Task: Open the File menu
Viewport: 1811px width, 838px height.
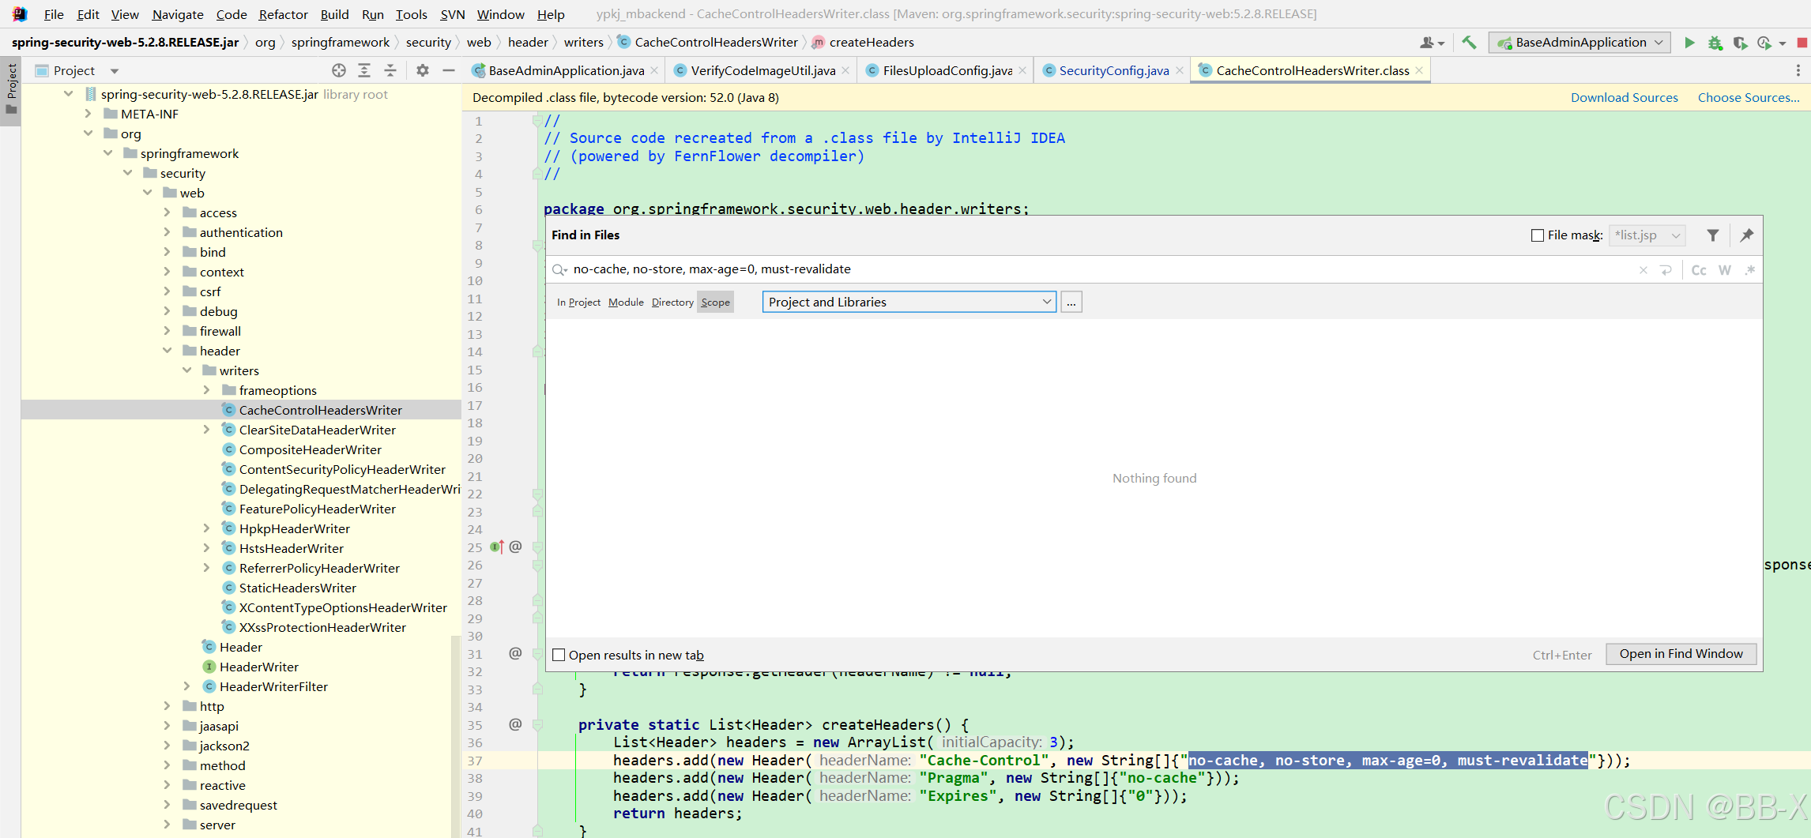Action: point(54,14)
